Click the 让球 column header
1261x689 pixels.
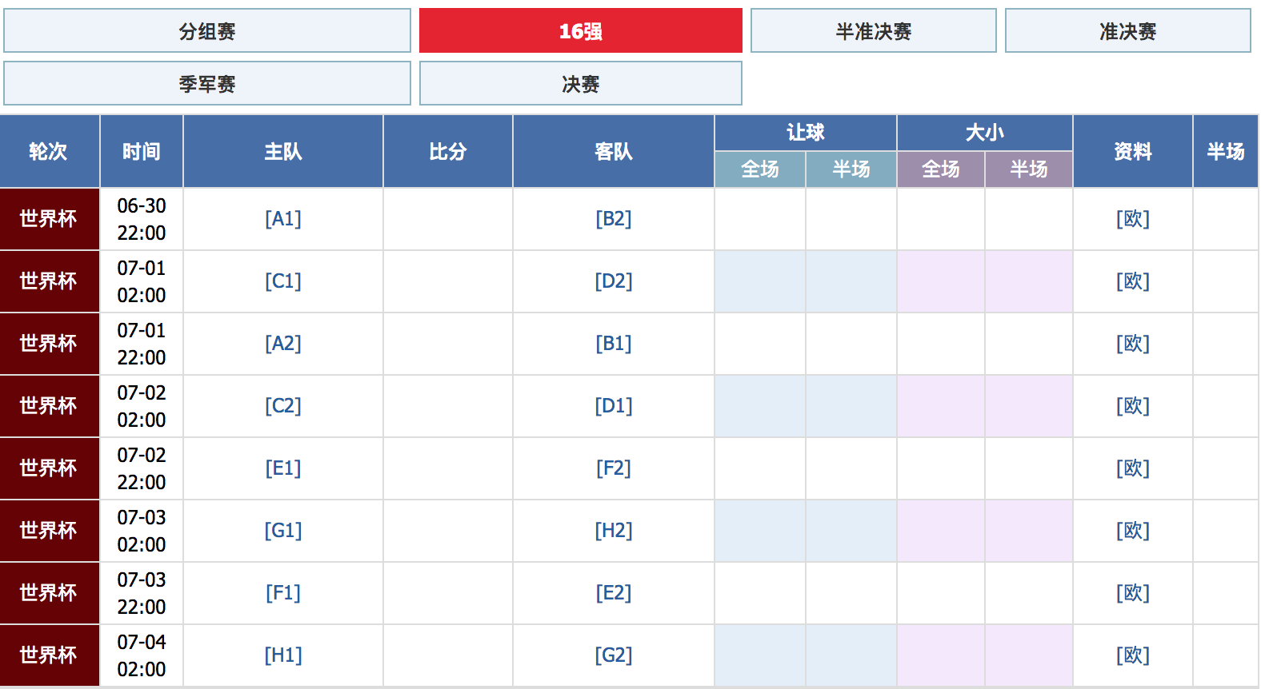pyautogui.click(x=804, y=133)
